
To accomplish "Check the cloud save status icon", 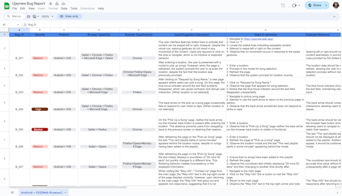I will click(x=63, y=4).
